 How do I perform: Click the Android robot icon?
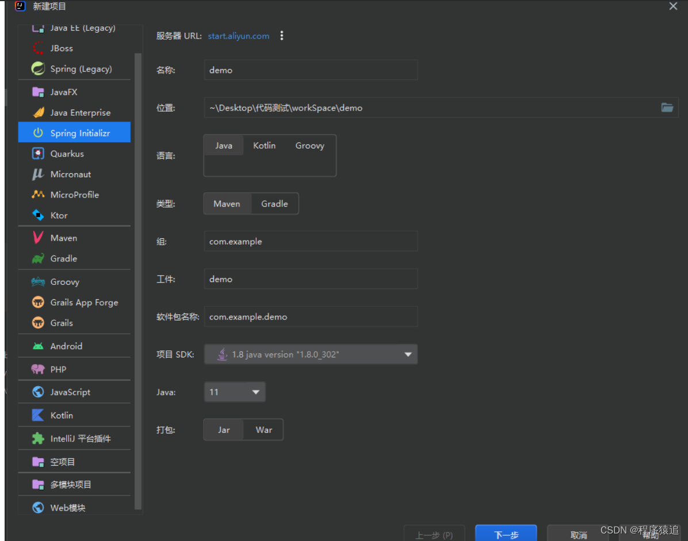pos(38,346)
